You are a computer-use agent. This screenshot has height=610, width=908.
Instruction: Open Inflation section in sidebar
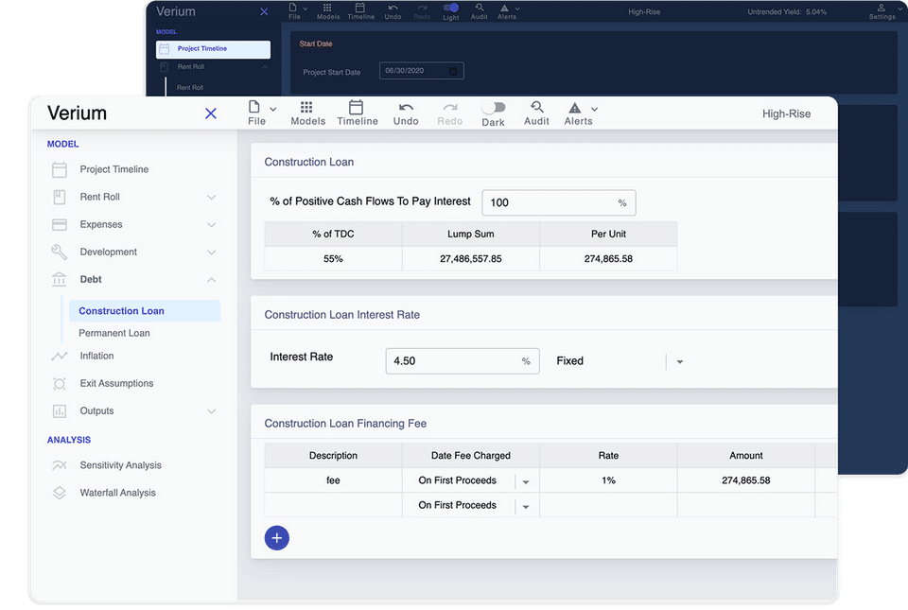(96, 356)
